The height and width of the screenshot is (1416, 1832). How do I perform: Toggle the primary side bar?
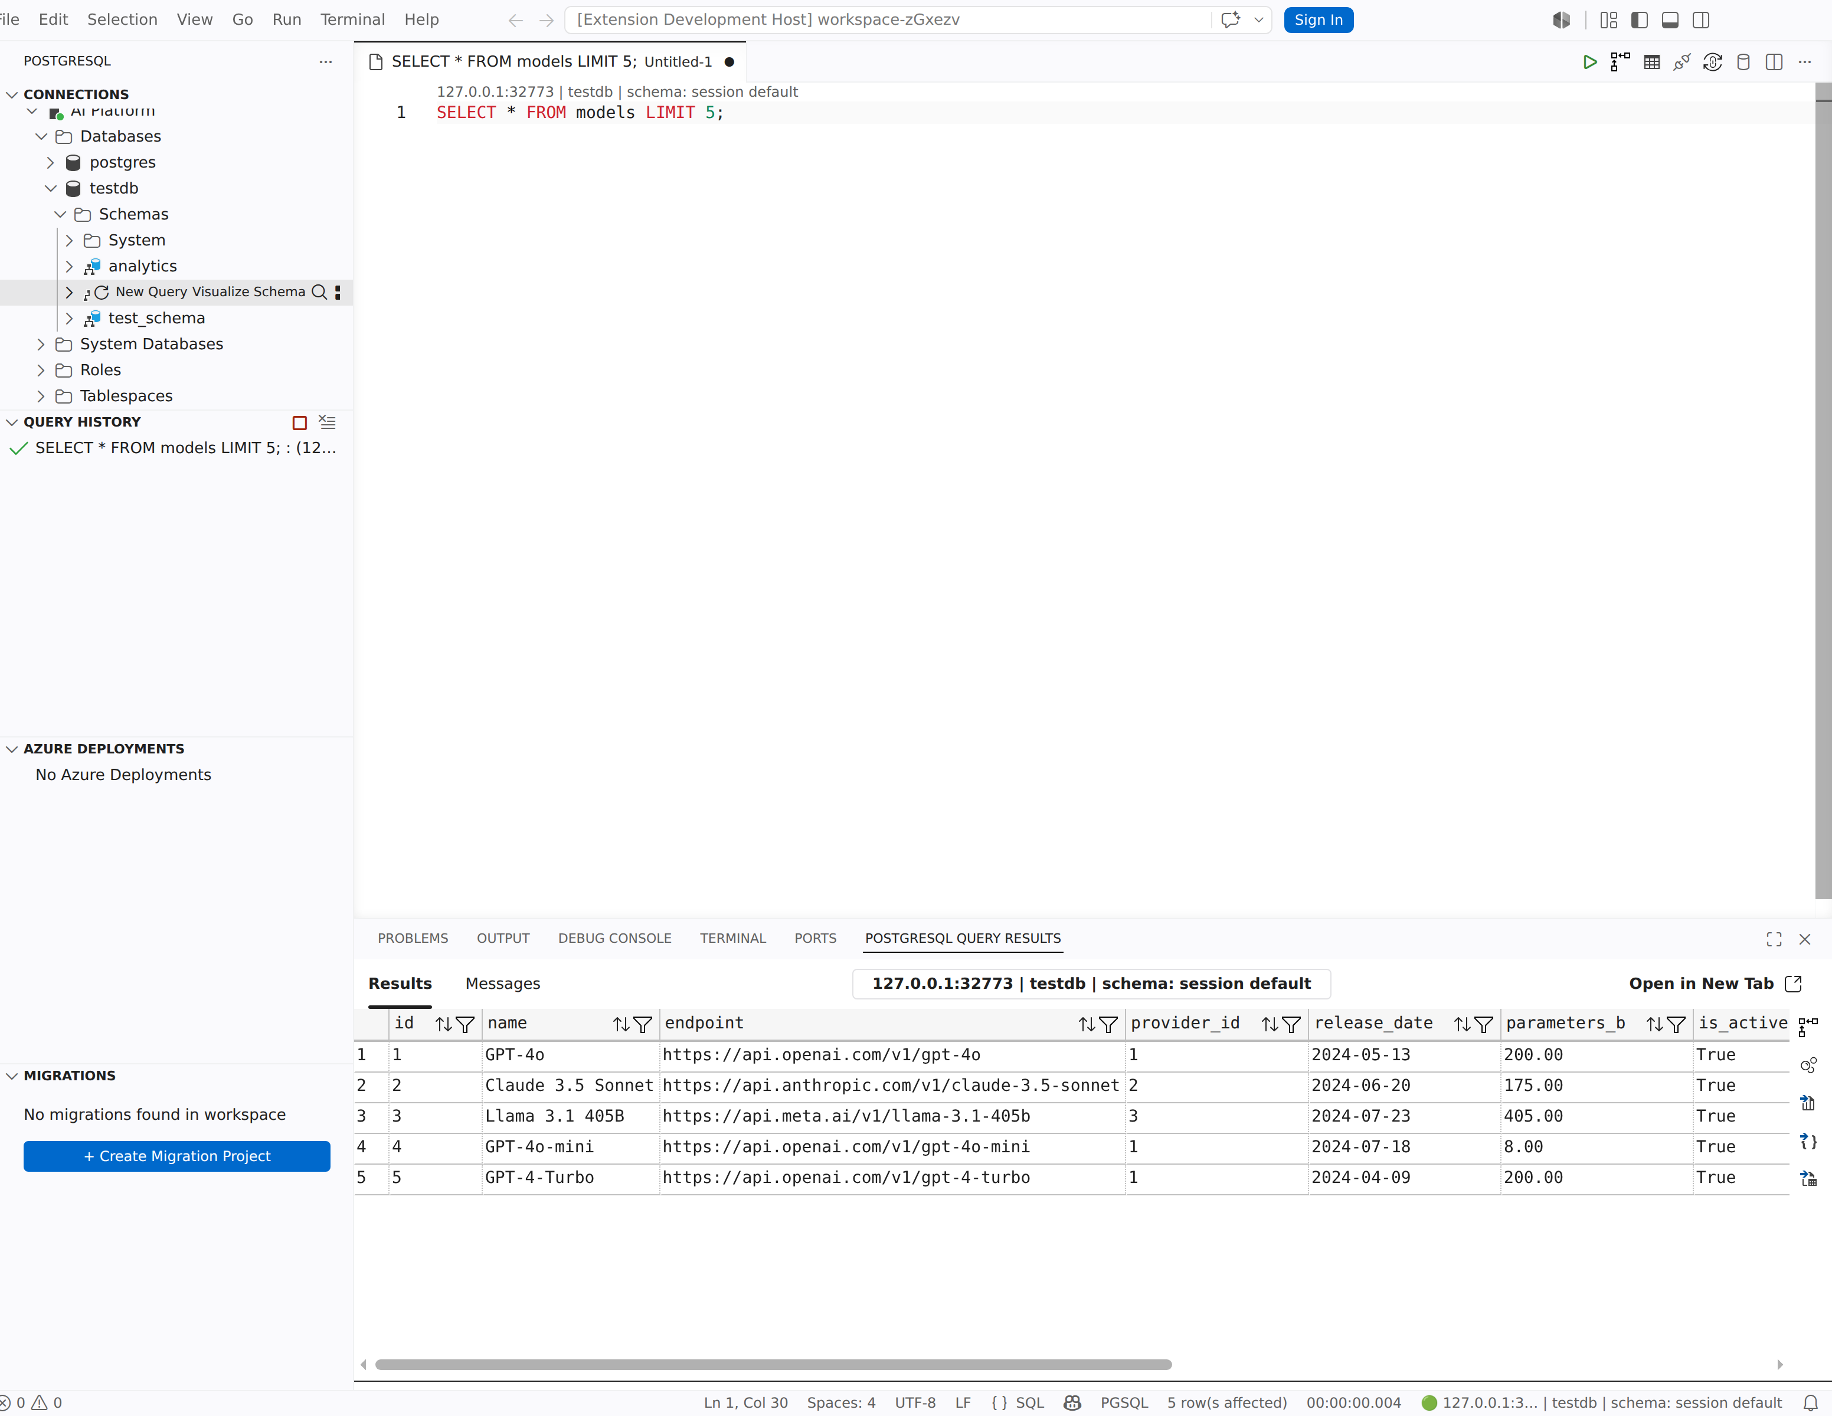[x=1640, y=20]
